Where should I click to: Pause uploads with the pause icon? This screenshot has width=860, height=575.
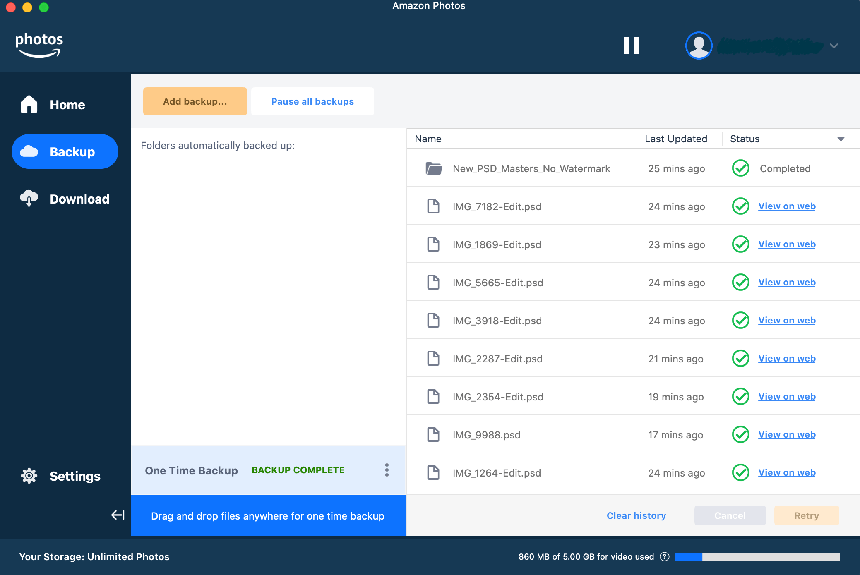pos(632,46)
